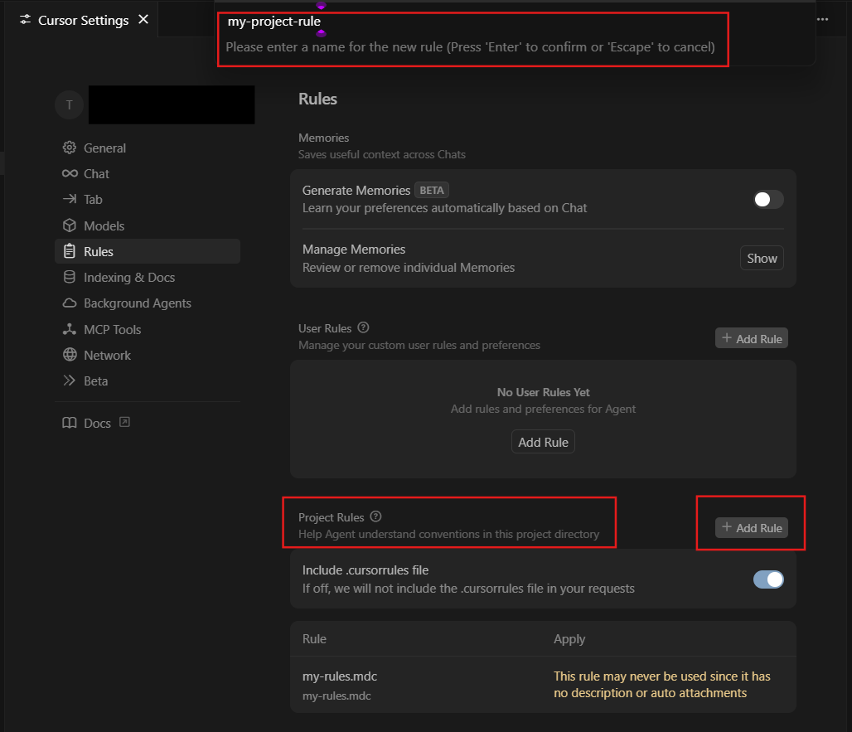The height and width of the screenshot is (732, 852).
Task: Click + Add Rule next to Project Rules
Action: click(752, 527)
